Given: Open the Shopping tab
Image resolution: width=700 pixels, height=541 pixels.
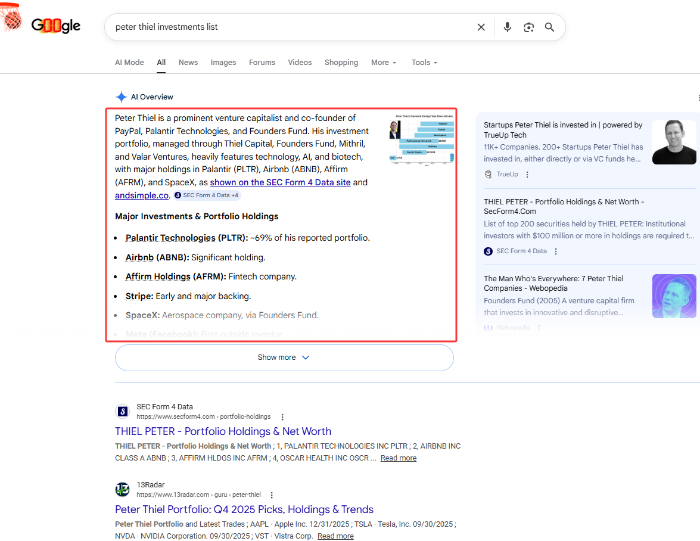Looking at the screenshot, I should 341,63.
